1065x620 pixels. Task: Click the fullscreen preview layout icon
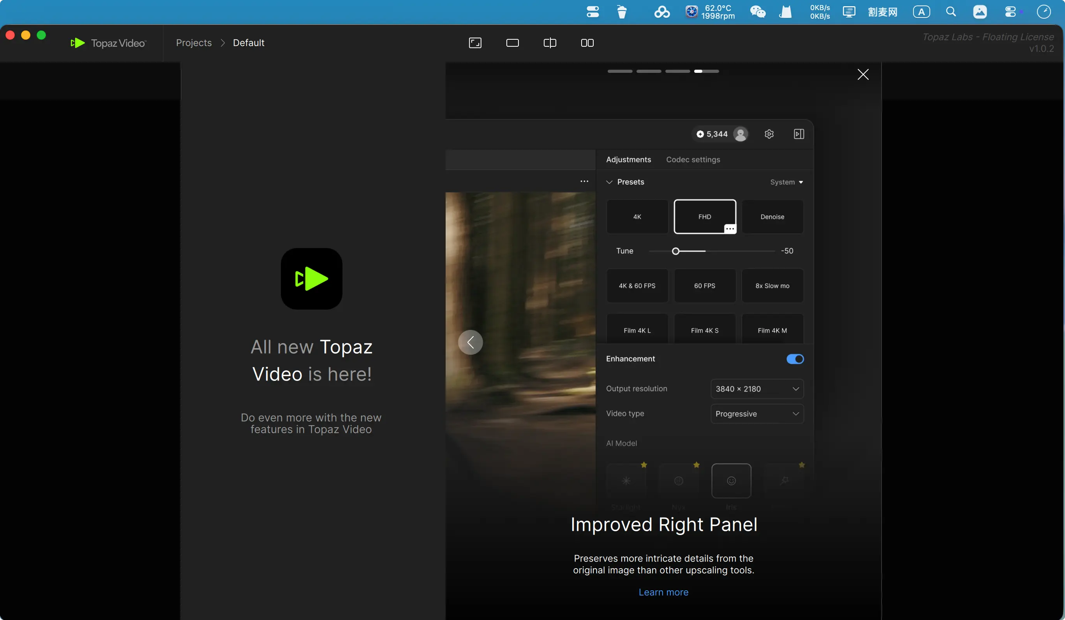click(x=475, y=43)
